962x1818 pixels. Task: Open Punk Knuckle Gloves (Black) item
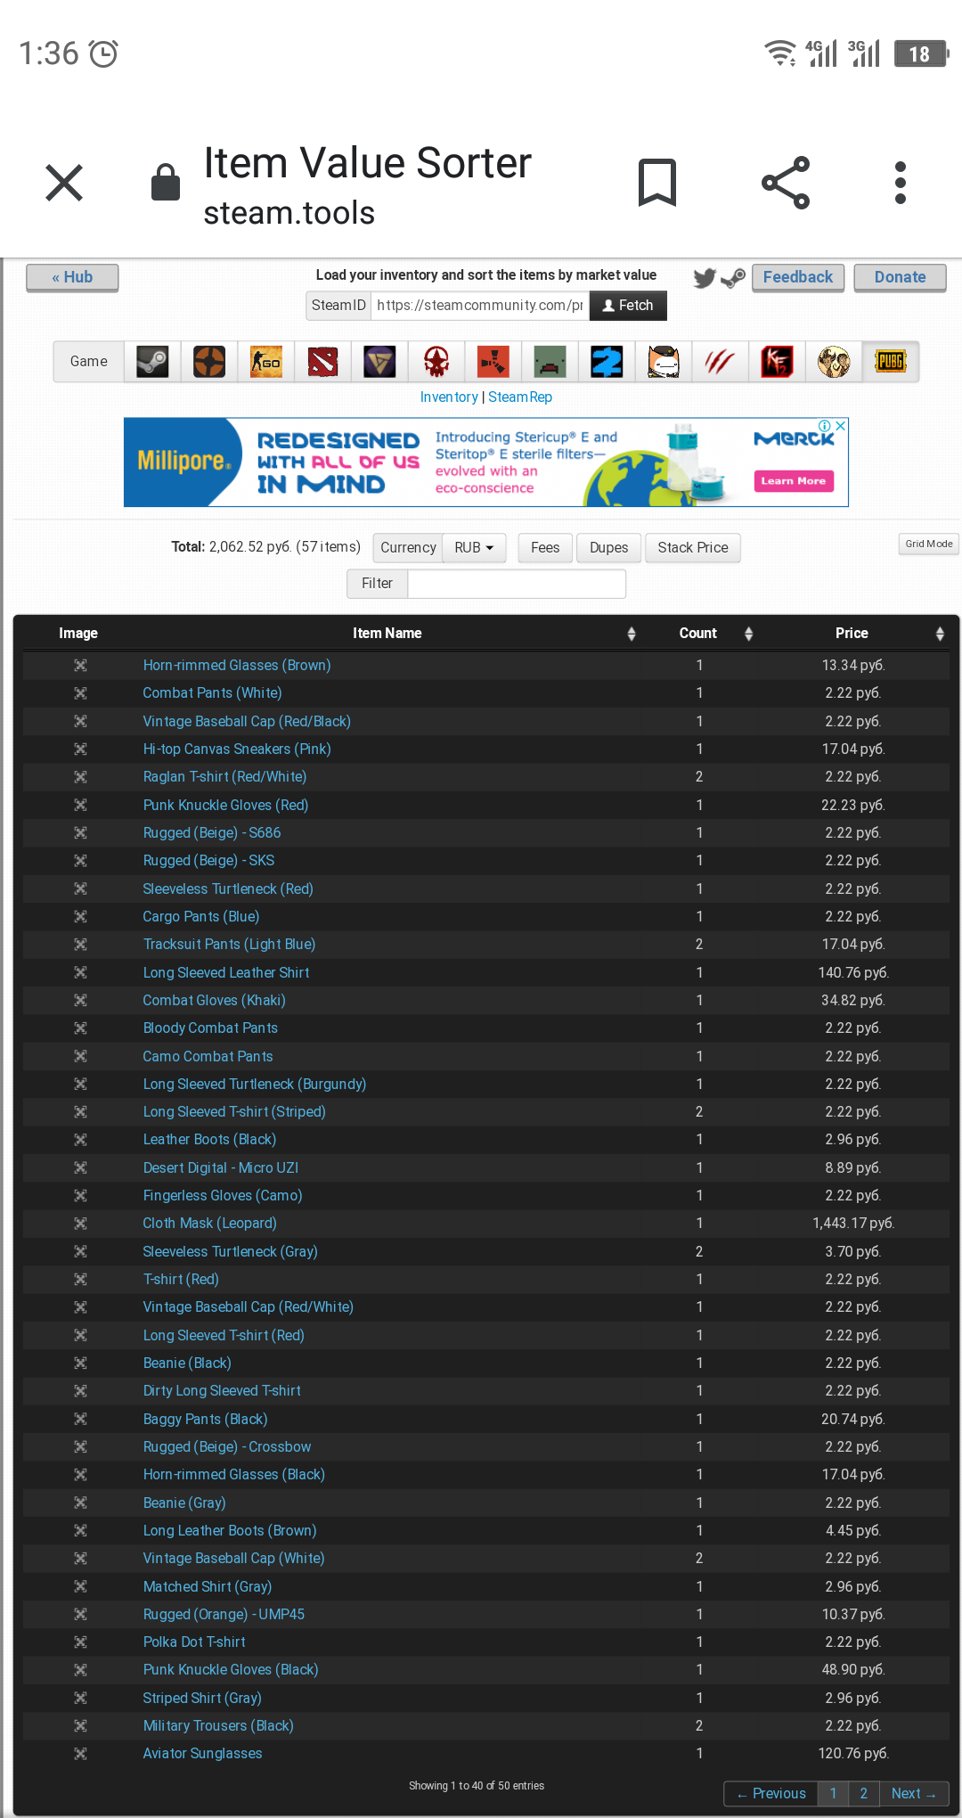231,1669
